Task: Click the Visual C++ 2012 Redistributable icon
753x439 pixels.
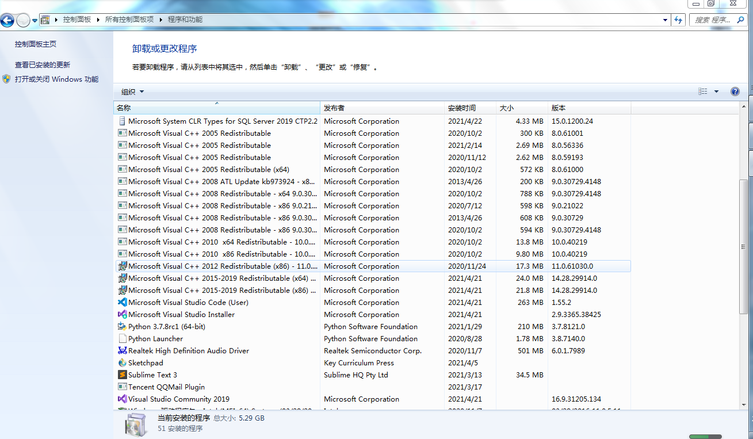Action: [122, 266]
